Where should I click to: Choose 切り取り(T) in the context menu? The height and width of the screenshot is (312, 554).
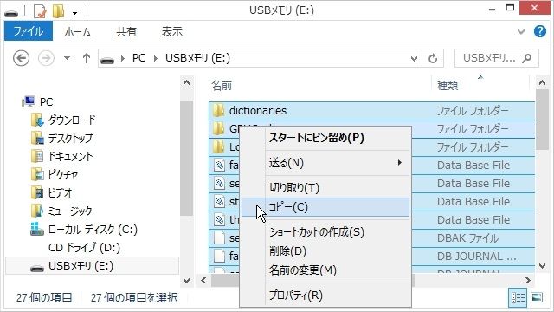pos(325,187)
